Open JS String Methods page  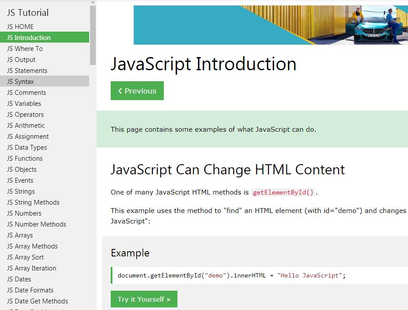pos(33,202)
